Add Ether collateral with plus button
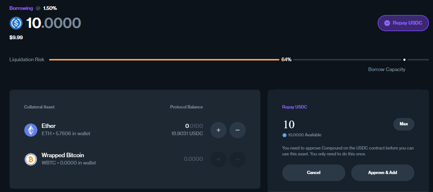433x192 pixels. click(219, 130)
